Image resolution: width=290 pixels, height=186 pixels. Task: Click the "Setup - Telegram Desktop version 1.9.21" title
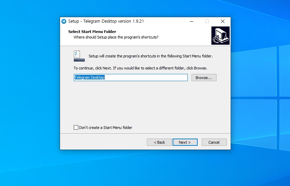pyautogui.click(x=106, y=21)
